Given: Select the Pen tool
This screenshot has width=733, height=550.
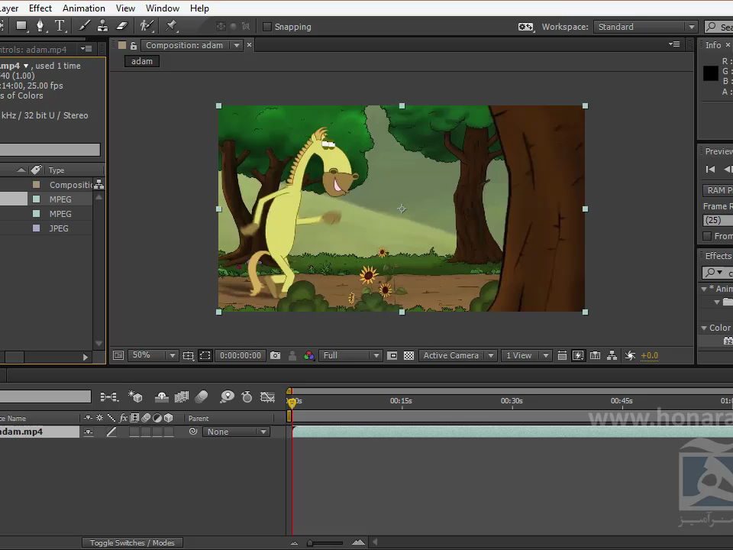Looking at the screenshot, I should coord(40,26).
